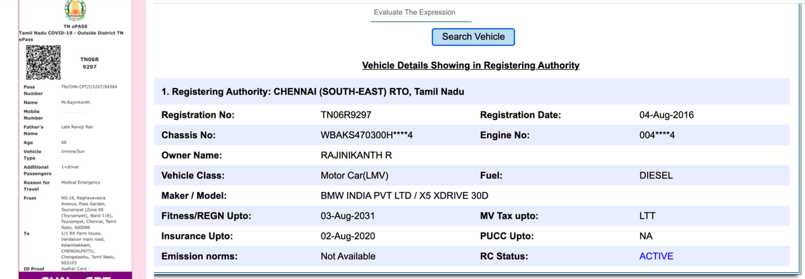
Task: Click the Registration Date: label
Action: 521,115
